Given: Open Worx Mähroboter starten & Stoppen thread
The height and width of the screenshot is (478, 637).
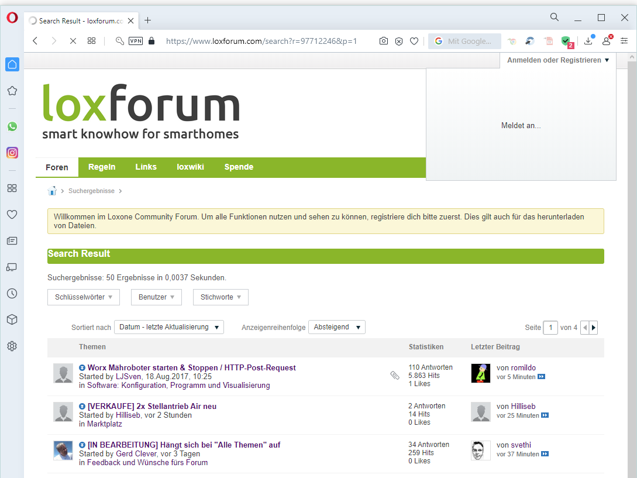Looking at the screenshot, I should click(192, 368).
